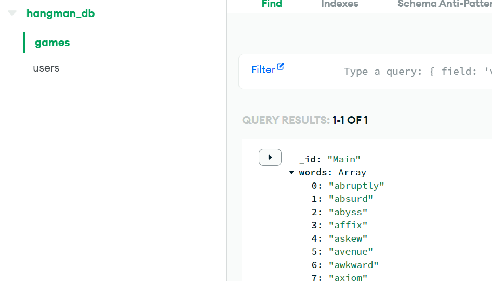Click the external link icon beside Filter
This screenshot has width=492, height=281.
280,67
